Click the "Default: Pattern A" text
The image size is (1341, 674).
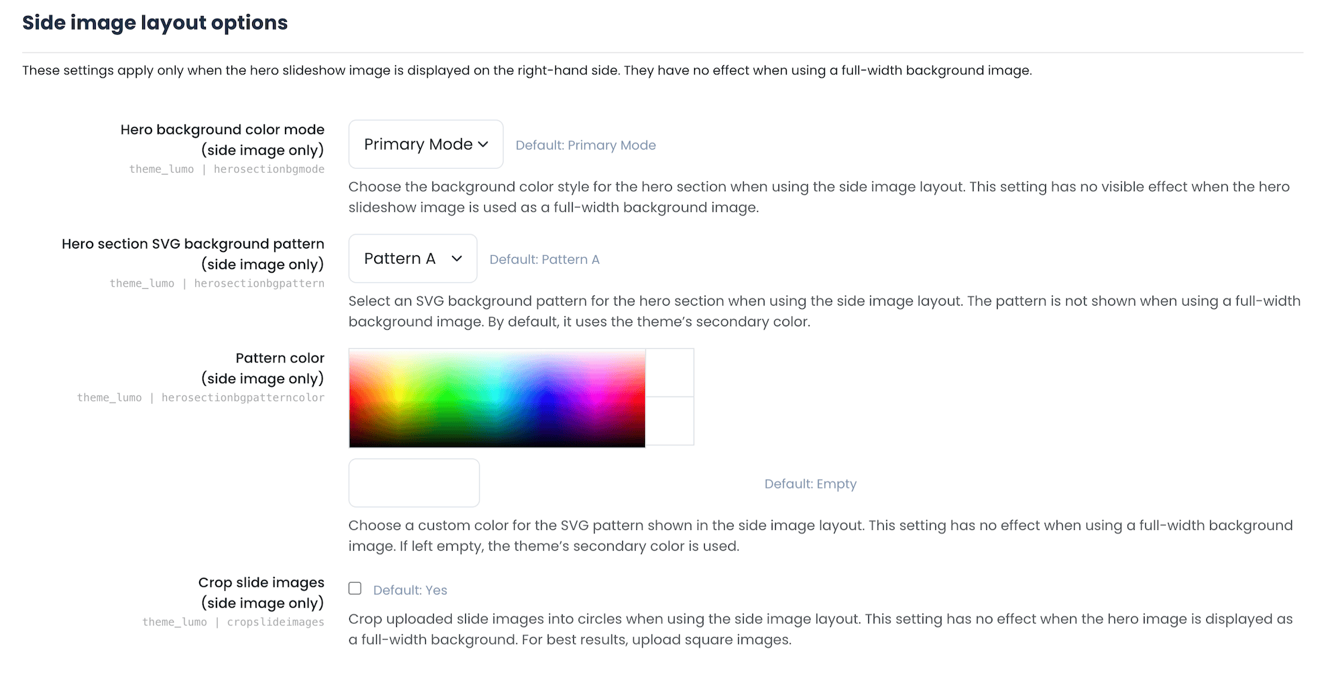544,260
